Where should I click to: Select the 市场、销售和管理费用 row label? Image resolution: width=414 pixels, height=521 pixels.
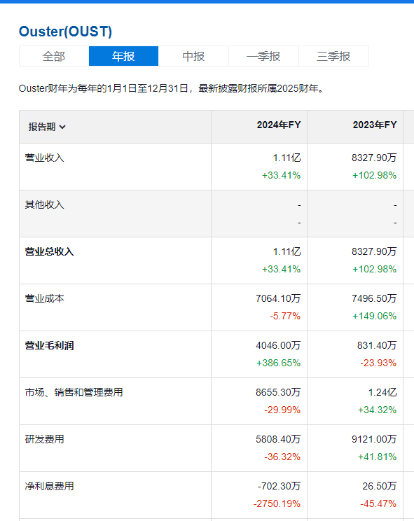pyautogui.click(x=74, y=392)
